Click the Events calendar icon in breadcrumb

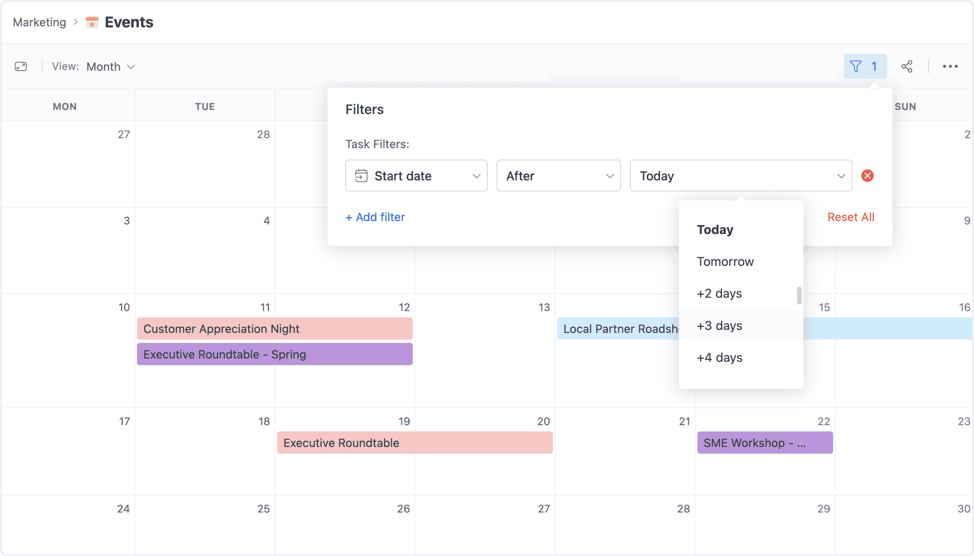[92, 22]
